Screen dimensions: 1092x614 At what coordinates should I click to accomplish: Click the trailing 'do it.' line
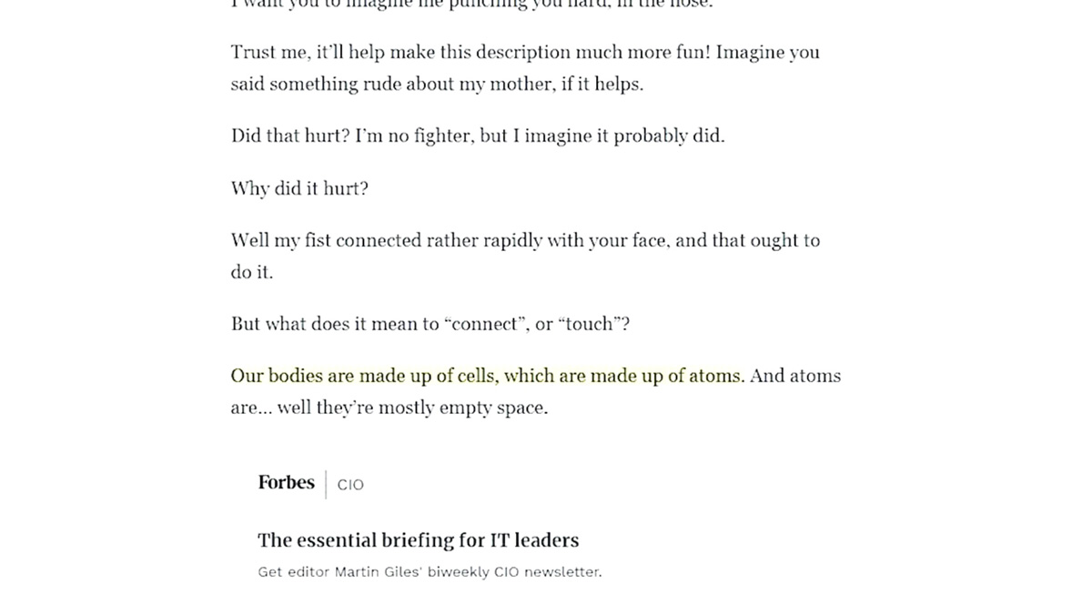pos(251,272)
